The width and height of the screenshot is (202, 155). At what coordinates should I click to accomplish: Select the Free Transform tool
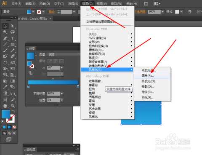13,69
